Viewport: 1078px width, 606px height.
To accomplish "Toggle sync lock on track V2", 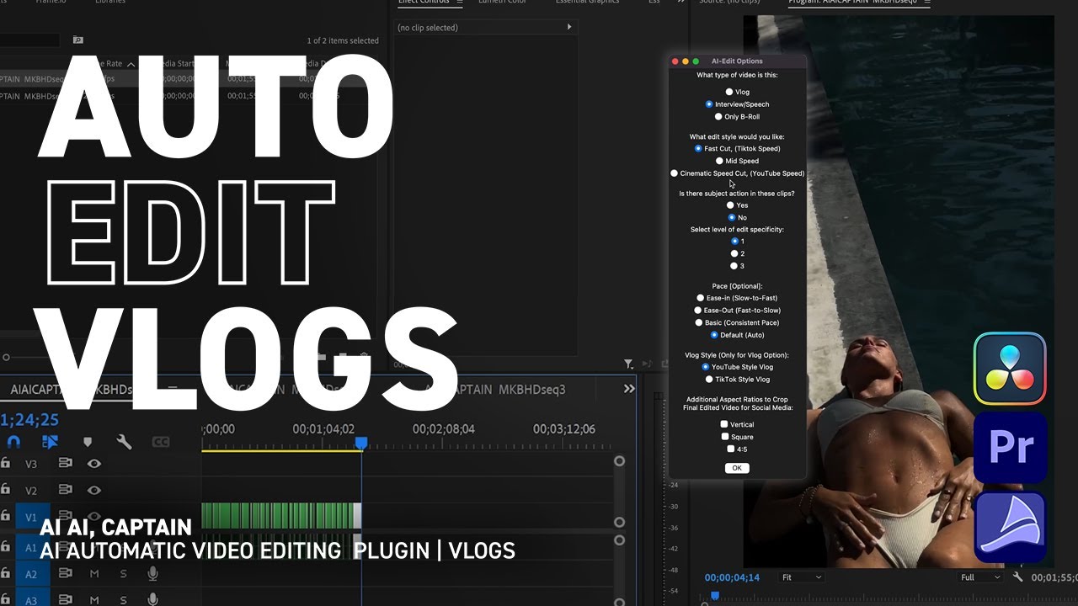I will point(65,490).
